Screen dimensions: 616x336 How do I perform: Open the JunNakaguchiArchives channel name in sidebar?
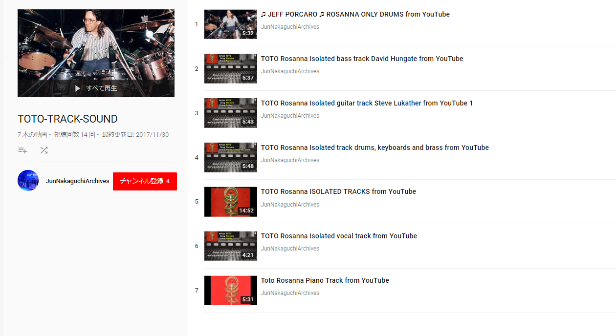[x=78, y=181]
